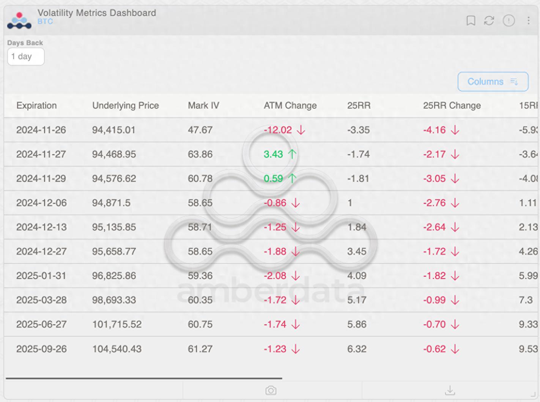Click ATM Change value -1.23

point(275,349)
